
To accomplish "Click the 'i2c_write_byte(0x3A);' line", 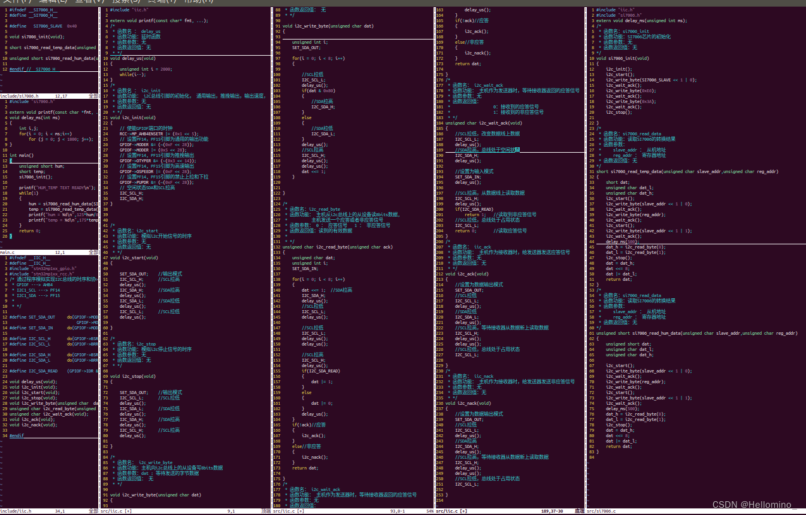I will click(631, 101).
